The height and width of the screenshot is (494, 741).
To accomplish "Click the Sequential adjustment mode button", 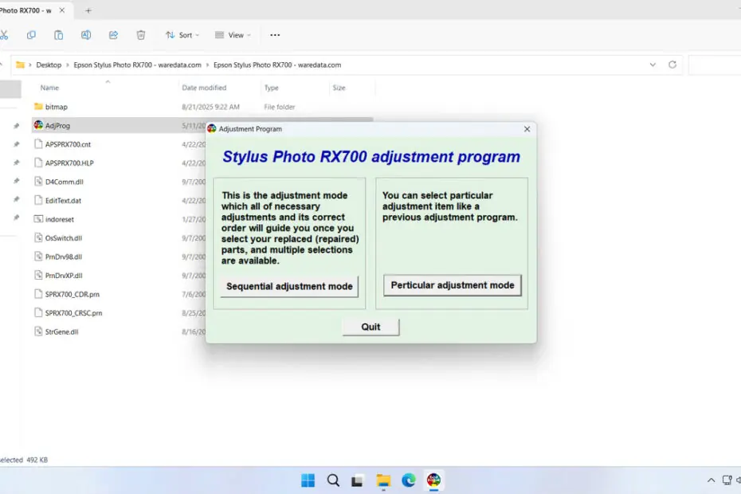I will (x=289, y=287).
